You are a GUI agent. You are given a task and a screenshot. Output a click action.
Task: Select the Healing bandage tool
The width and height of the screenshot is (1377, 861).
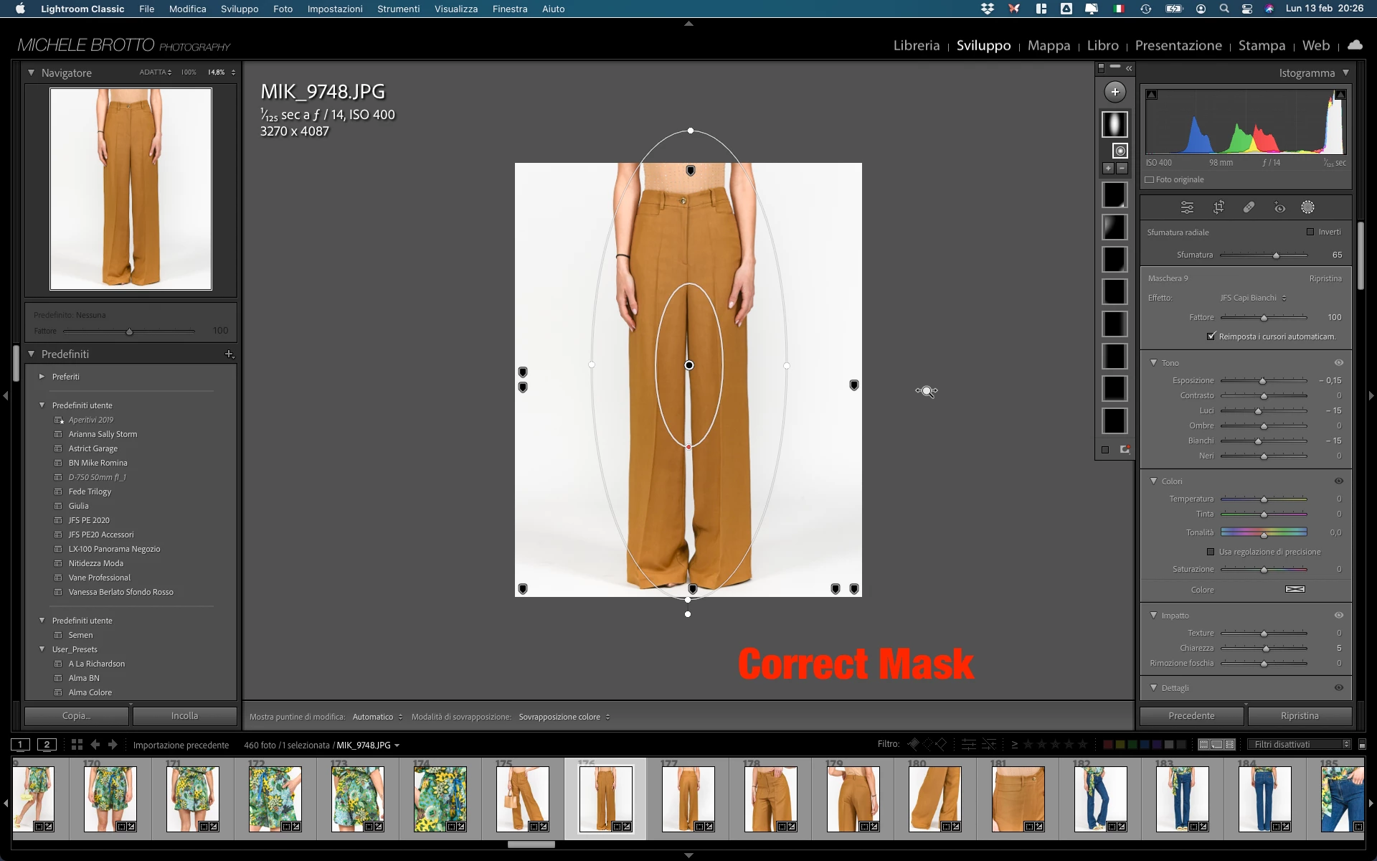coord(1249,207)
